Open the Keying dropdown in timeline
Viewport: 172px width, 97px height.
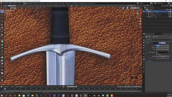click(x=13, y=87)
